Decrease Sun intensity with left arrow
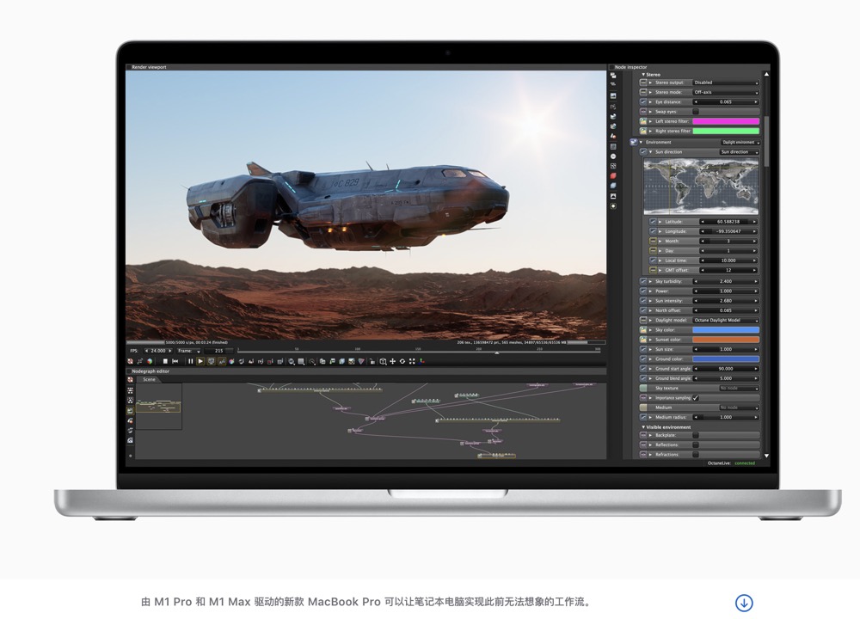 [x=696, y=301]
